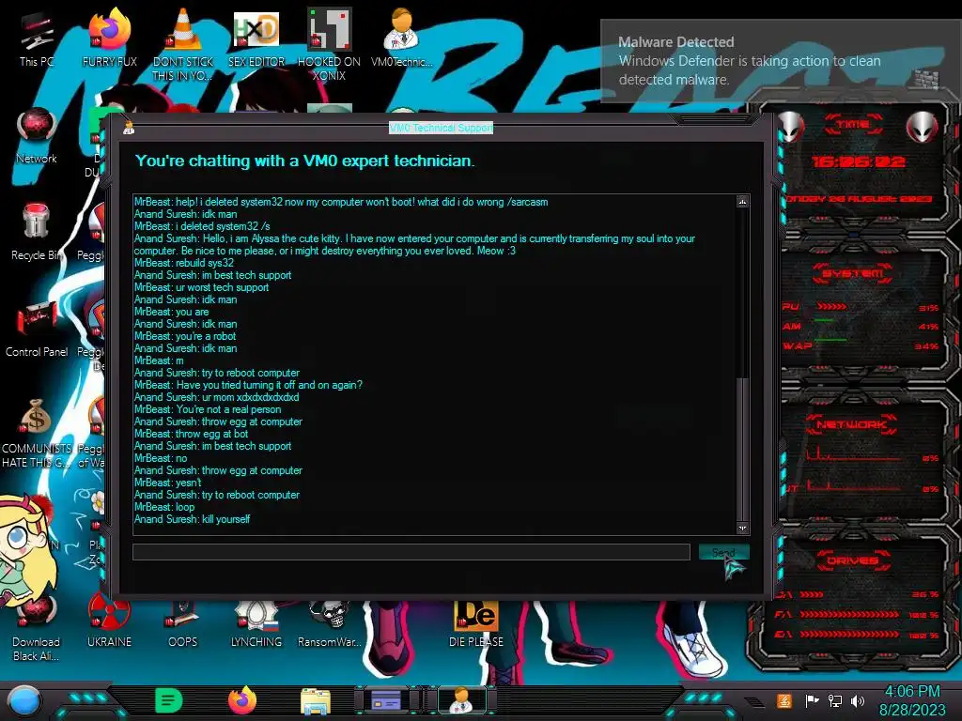This screenshot has height=721, width=962.
Task: Click the taskbar clock showing 4:06 PM
Action: coord(912,700)
